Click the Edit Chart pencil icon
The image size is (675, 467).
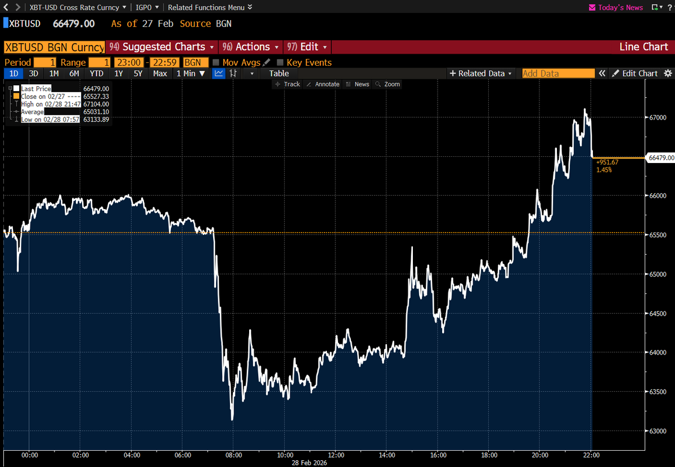(x=615, y=73)
